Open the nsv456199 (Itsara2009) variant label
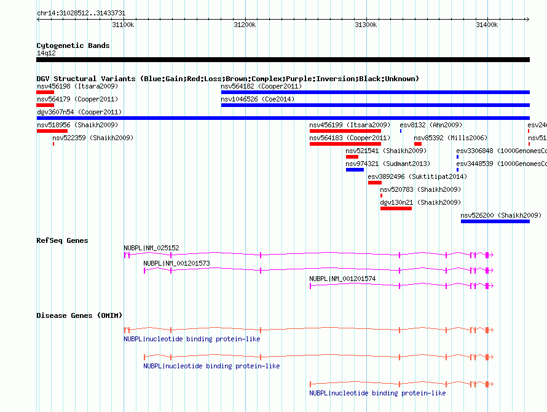 (350, 125)
